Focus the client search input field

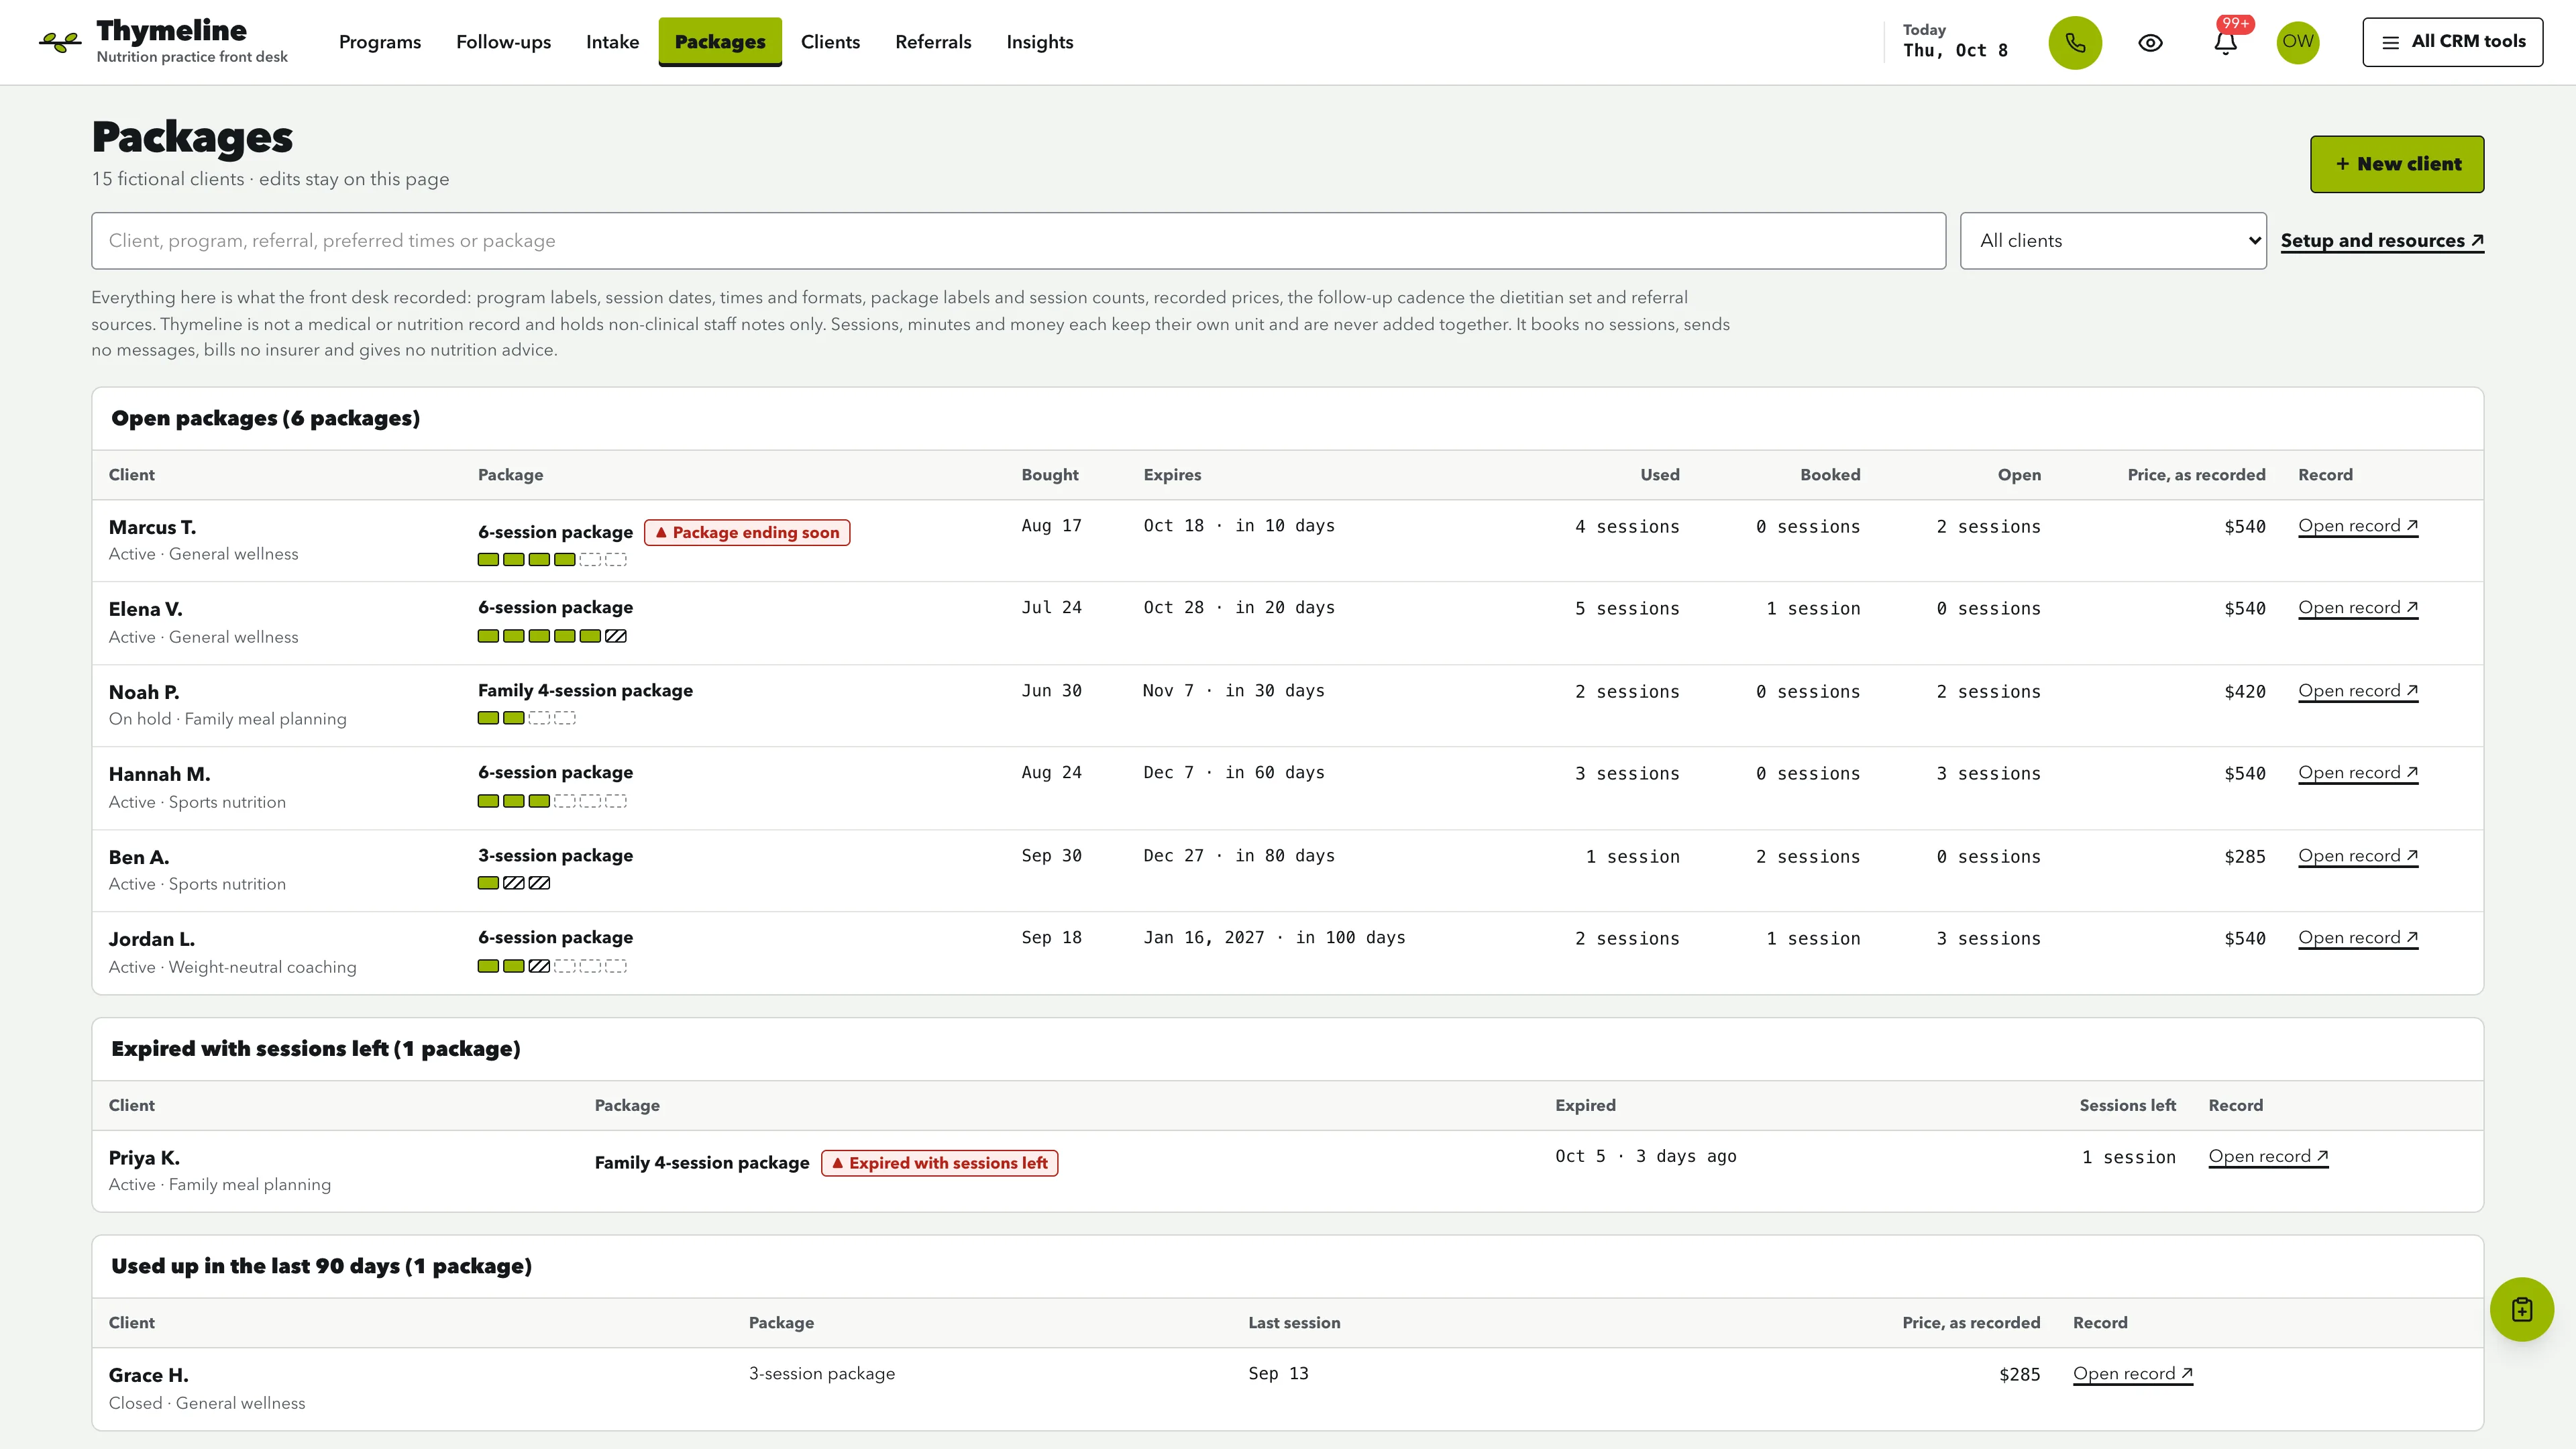[1018, 240]
